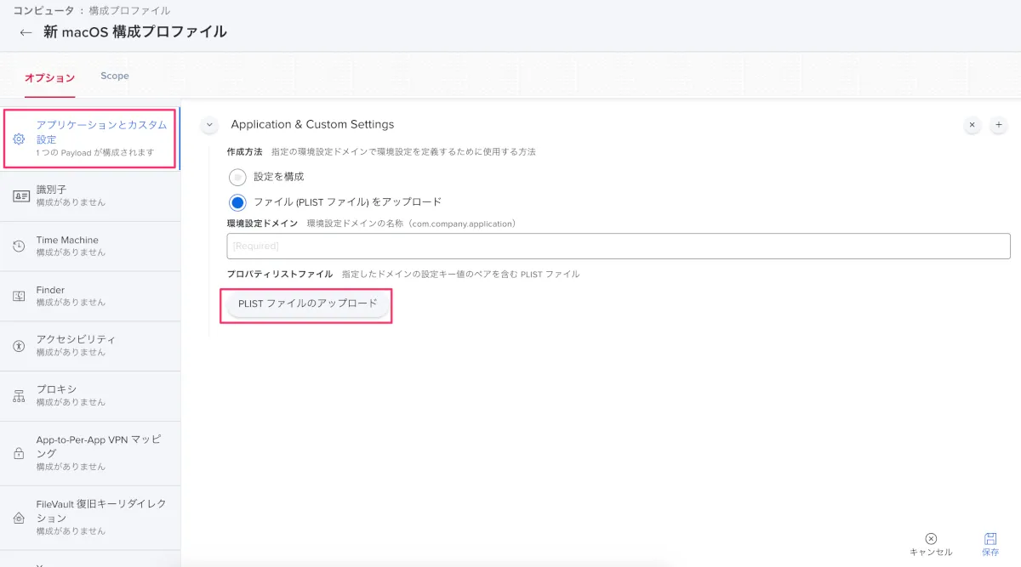Screen dimensions: 1021x567
Task: Click the FileVault house icon
Action: (x=20, y=517)
